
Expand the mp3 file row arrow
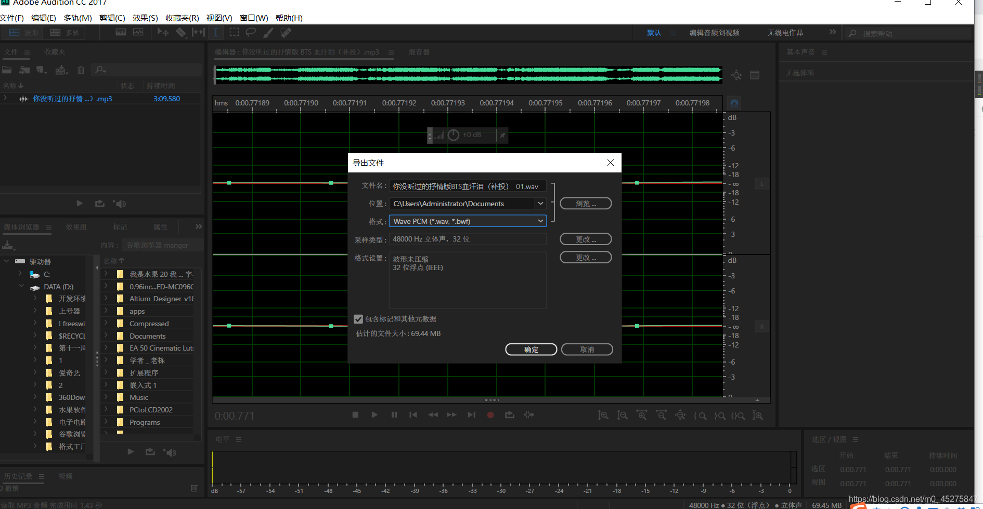[x=5, y=98]
